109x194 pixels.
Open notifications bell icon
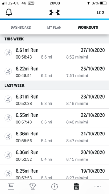coord(9,12)
